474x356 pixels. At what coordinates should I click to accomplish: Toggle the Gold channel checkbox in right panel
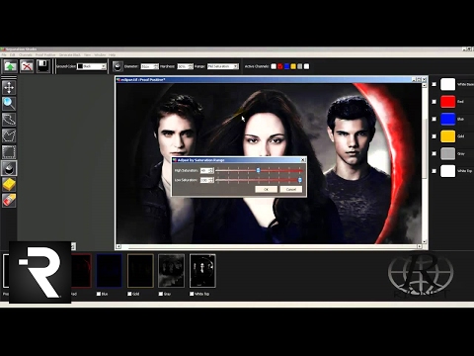coord(434,136)
